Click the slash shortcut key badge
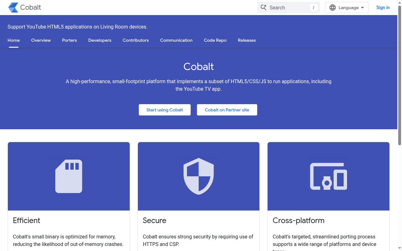Image resolution: width=402 pixels, height=251 pixels. [313, 8]
